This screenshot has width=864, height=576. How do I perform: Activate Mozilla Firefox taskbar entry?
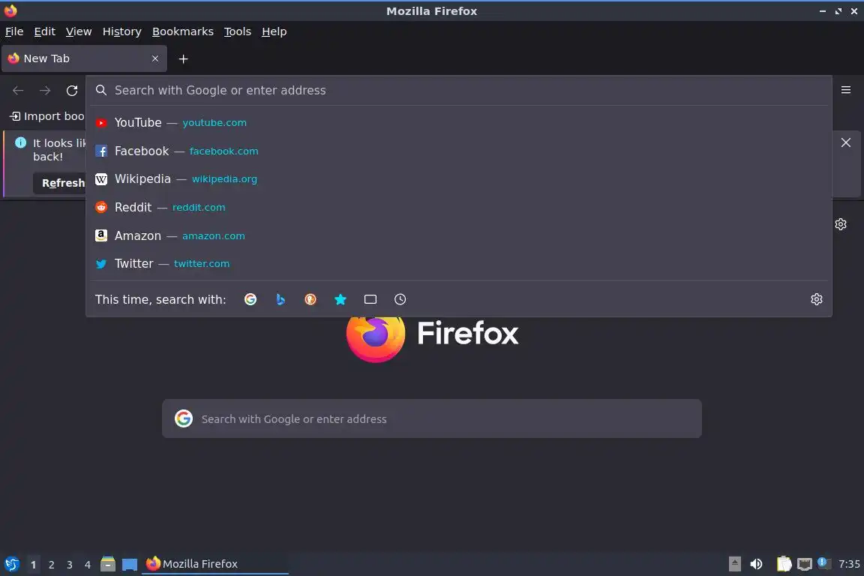pyautogui.click(x=215, y=564)
